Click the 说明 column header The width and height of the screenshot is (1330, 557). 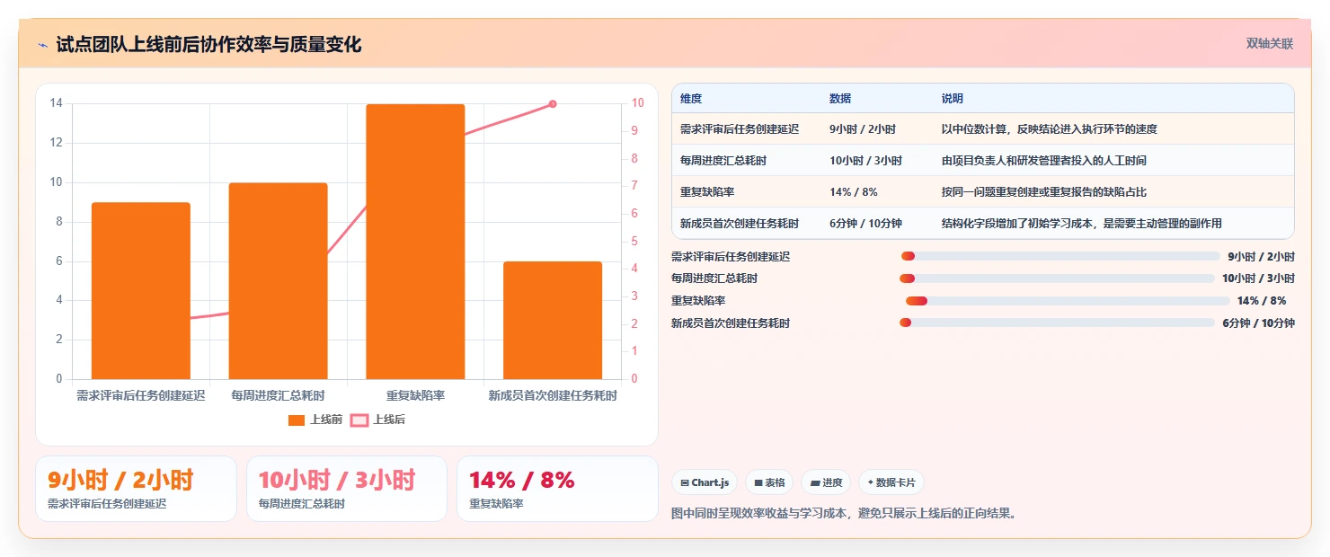point(953,99)
